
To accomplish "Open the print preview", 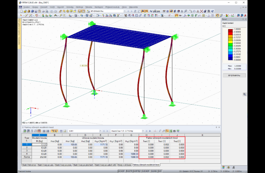I will [47, 11].
